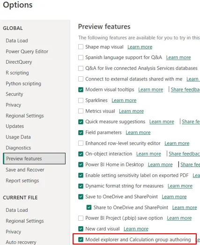Open GLOBAL Data Load settings
Viewport: 200px width, 245px height.
[17, 41]
